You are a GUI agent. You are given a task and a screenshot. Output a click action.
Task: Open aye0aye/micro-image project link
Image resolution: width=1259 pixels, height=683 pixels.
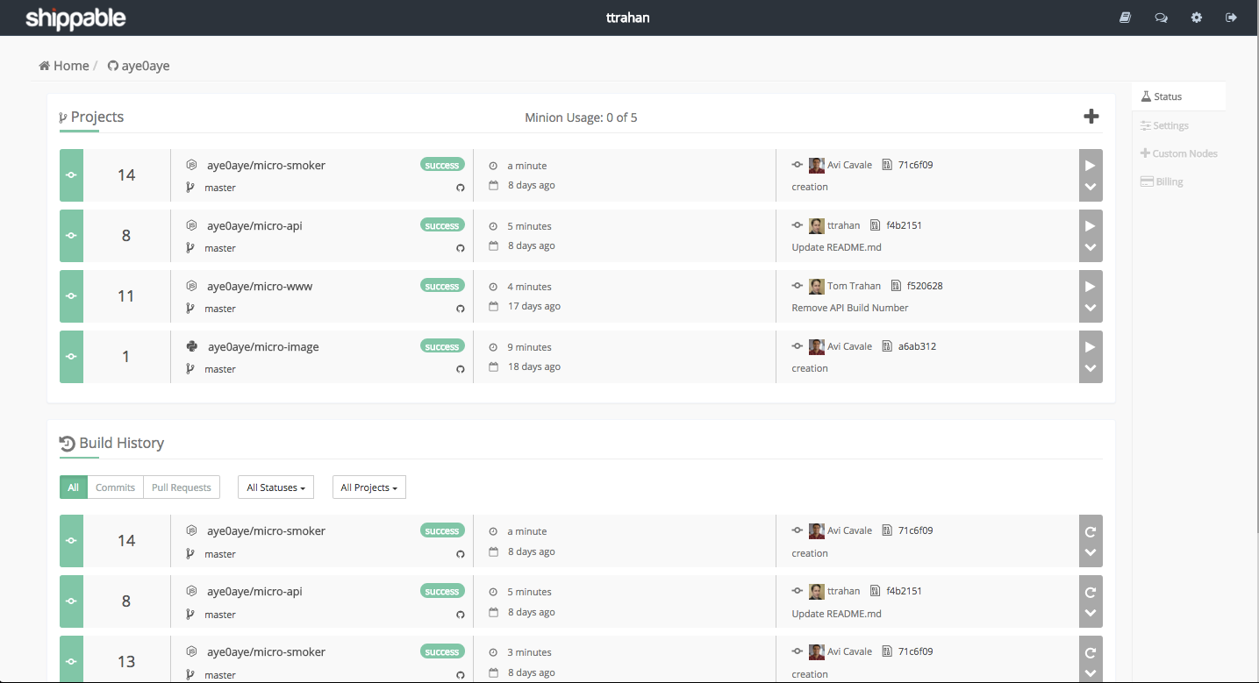tap(263, 346)
